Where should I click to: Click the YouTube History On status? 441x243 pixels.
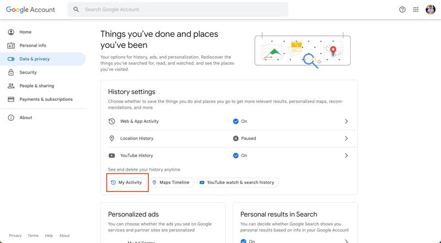pyautogui.click(x=240, y=155)
